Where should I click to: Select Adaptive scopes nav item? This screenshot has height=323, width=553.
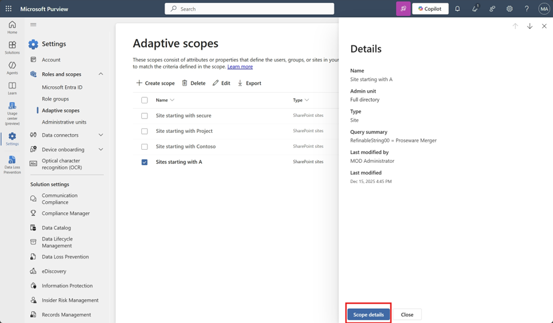61,110
